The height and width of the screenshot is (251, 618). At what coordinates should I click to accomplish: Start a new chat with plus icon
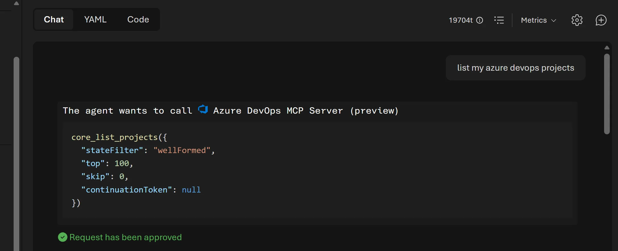click(601, 20)
